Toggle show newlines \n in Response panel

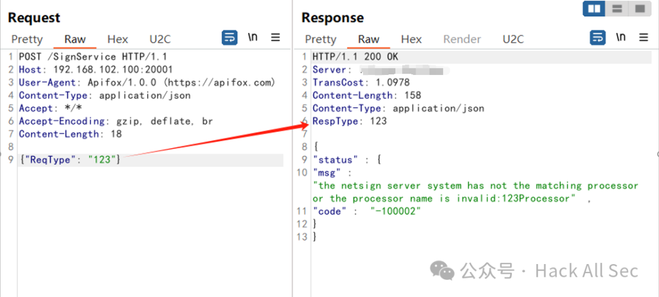(621, 37)
